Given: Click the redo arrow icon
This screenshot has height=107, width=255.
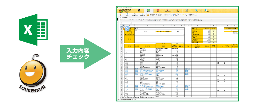Looking at the screenshot, I should coord(181,15).
